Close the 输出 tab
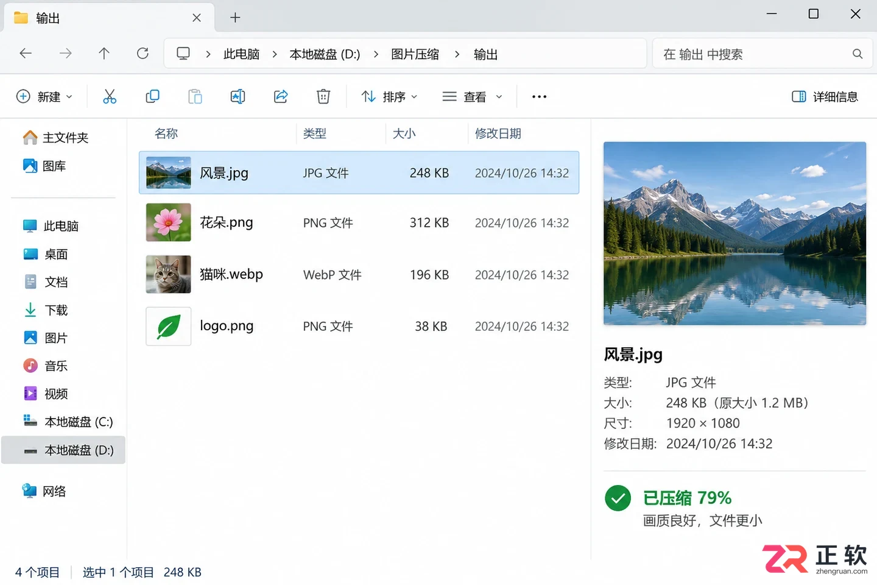 197,18
